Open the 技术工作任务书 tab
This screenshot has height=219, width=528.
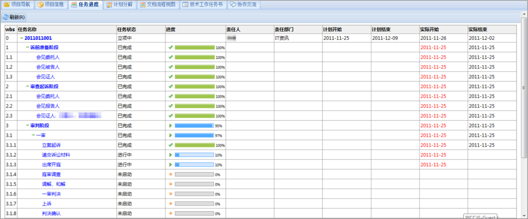pos(203,5)
